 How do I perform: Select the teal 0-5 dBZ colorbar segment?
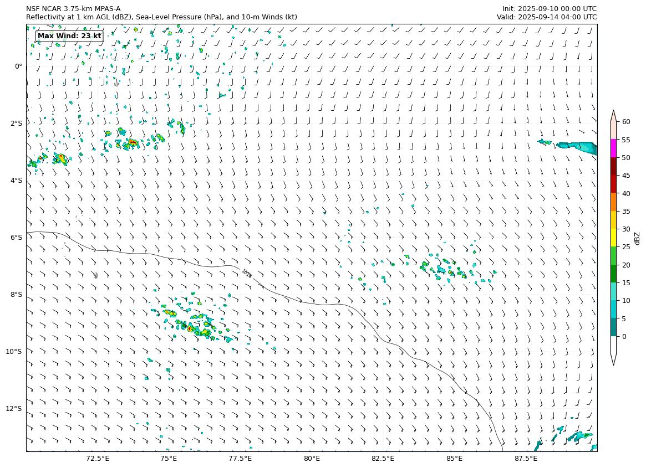614,327
